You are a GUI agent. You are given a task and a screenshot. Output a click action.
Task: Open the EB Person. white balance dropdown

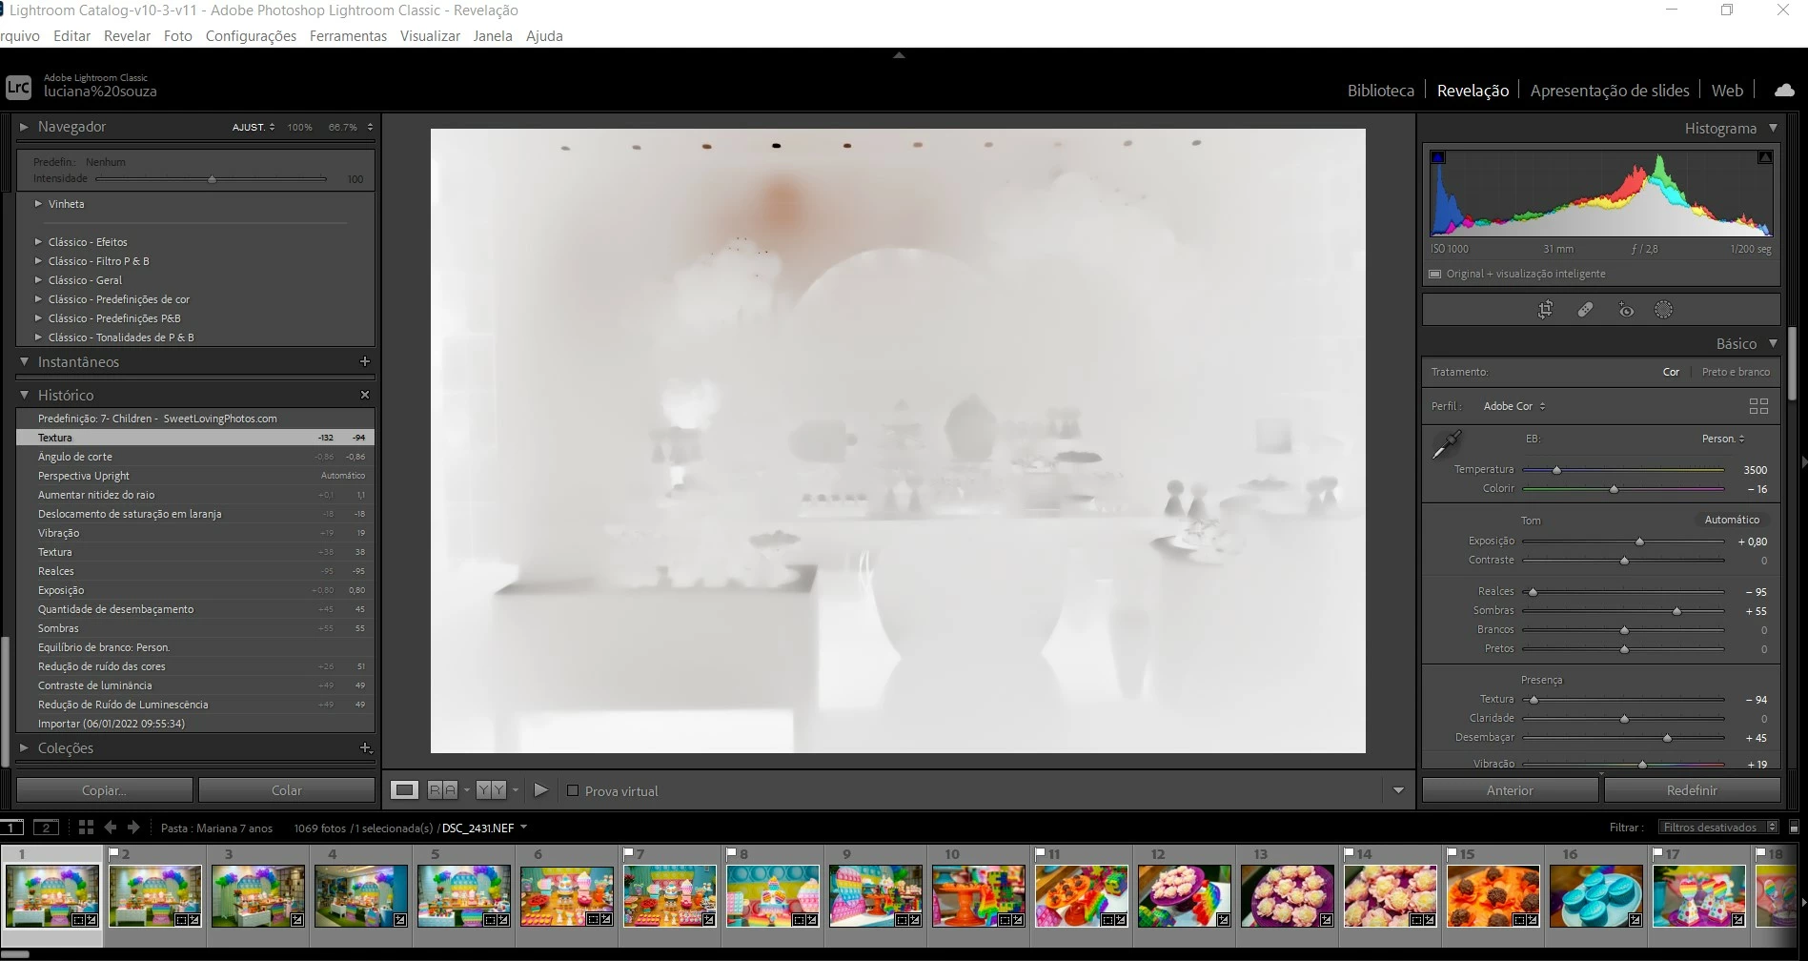1723,439
